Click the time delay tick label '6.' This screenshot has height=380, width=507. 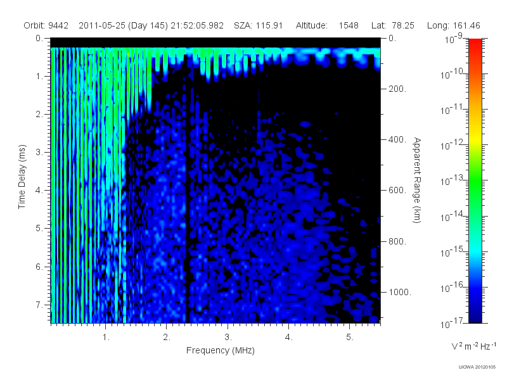tap(39, 267)
